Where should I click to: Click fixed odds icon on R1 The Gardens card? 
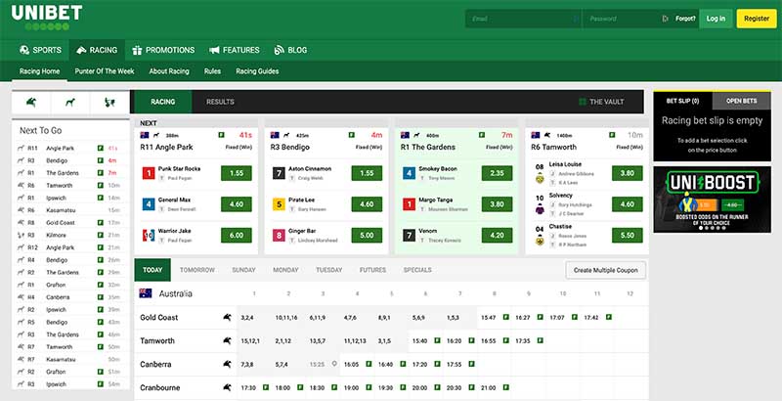point(482,135)
